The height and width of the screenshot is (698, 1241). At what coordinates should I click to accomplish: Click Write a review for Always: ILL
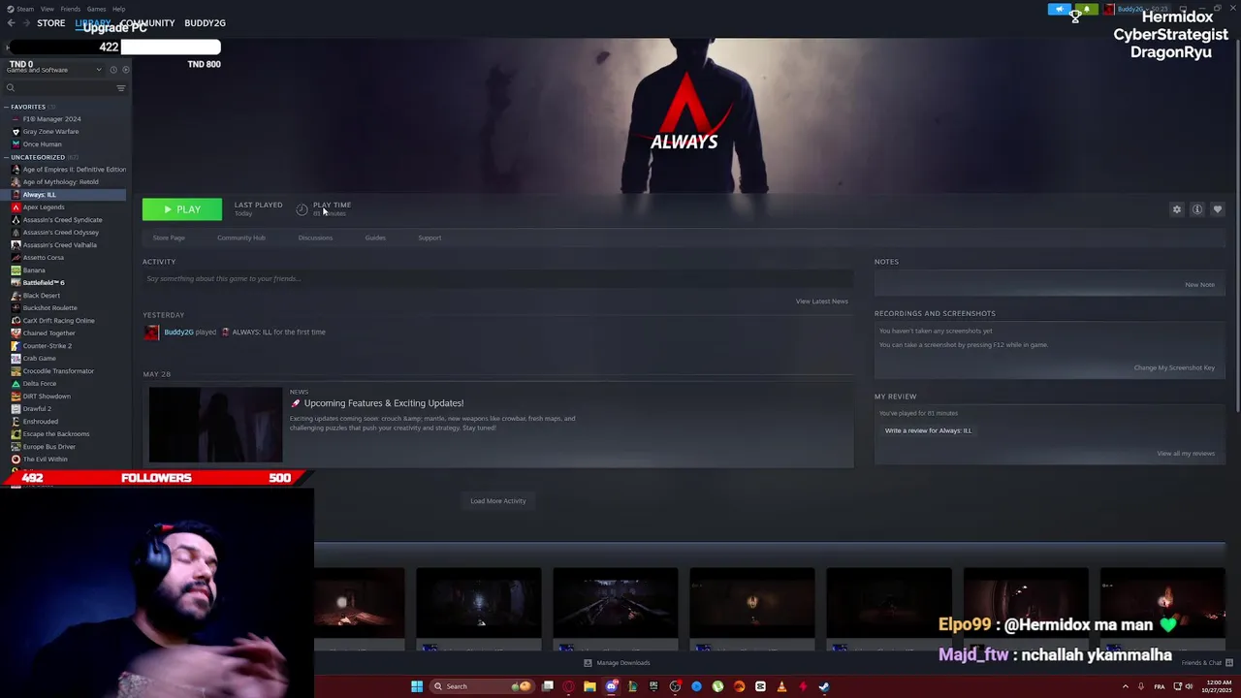tap(928, 430)
